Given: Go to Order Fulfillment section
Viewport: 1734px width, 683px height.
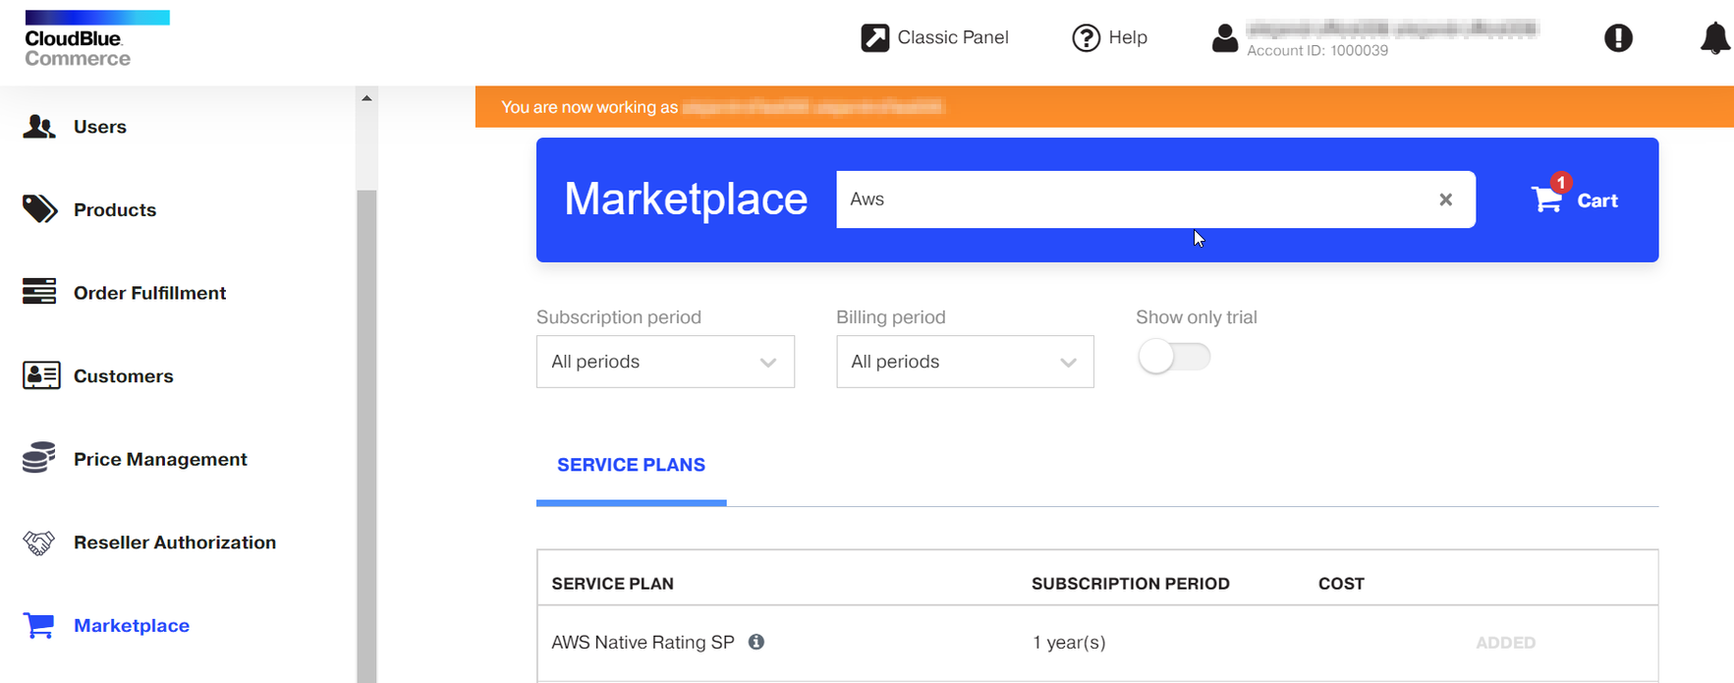Looking at the screenshot, I should pyautogui.click(x=149, y=293).
